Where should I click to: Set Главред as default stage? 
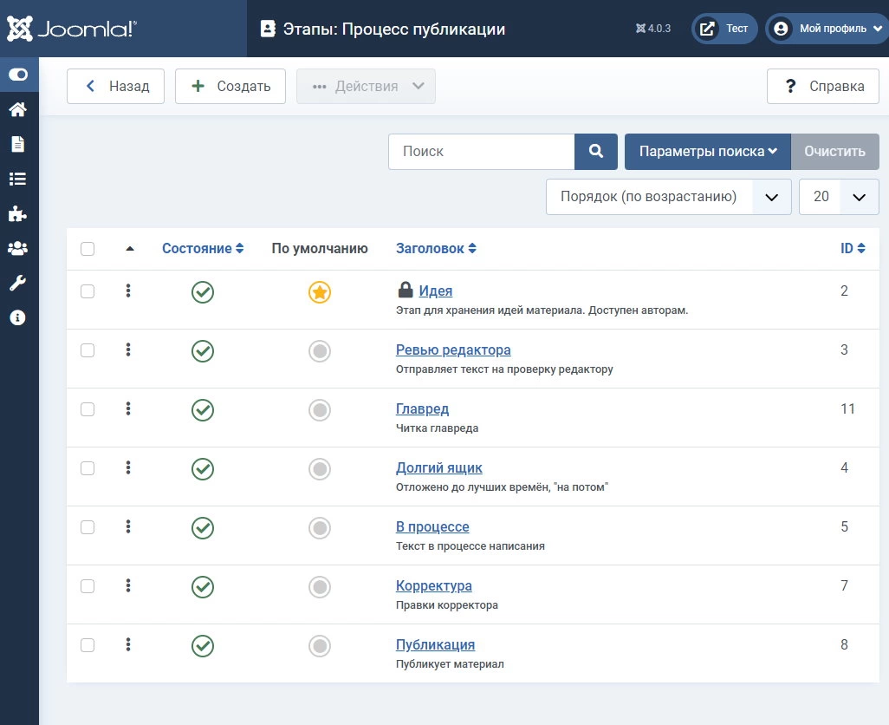pyautogui.click(x=320, y=410)
